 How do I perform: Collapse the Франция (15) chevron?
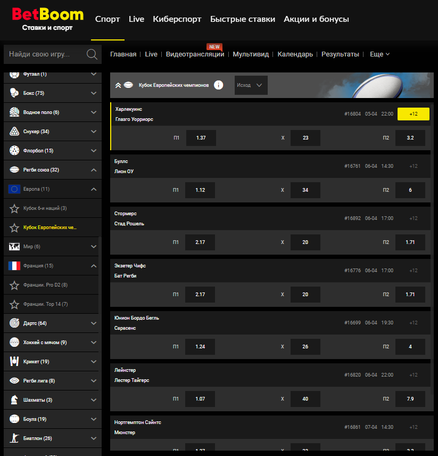coord(94,266)
